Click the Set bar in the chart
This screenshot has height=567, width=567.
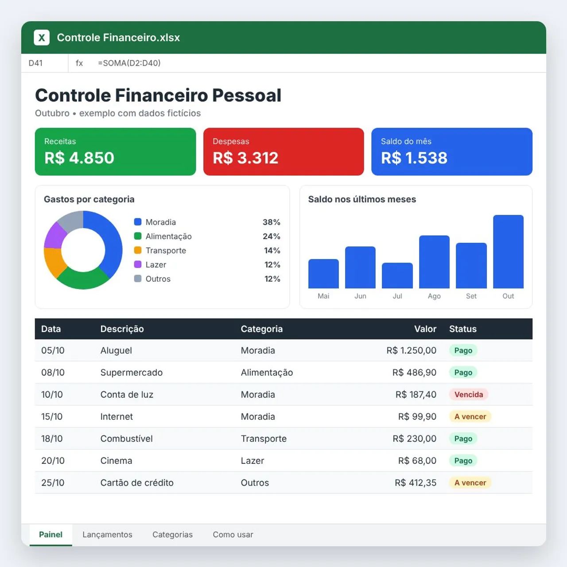tap(471, 266)
